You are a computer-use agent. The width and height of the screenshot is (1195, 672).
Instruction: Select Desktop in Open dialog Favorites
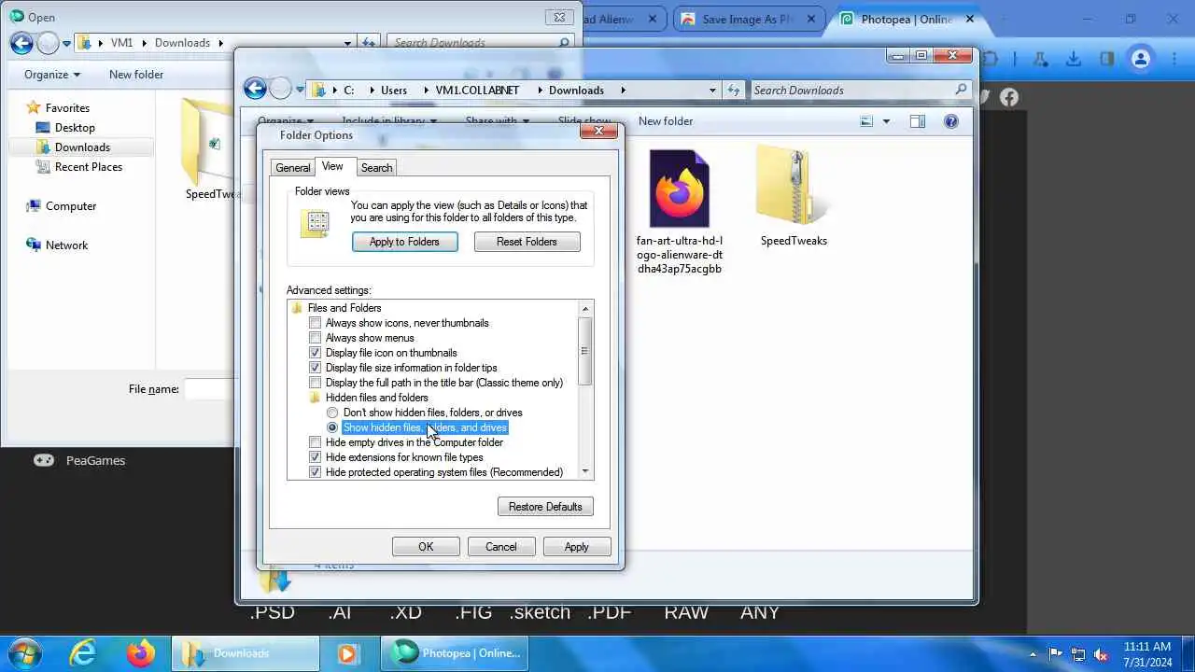(75, 128)
